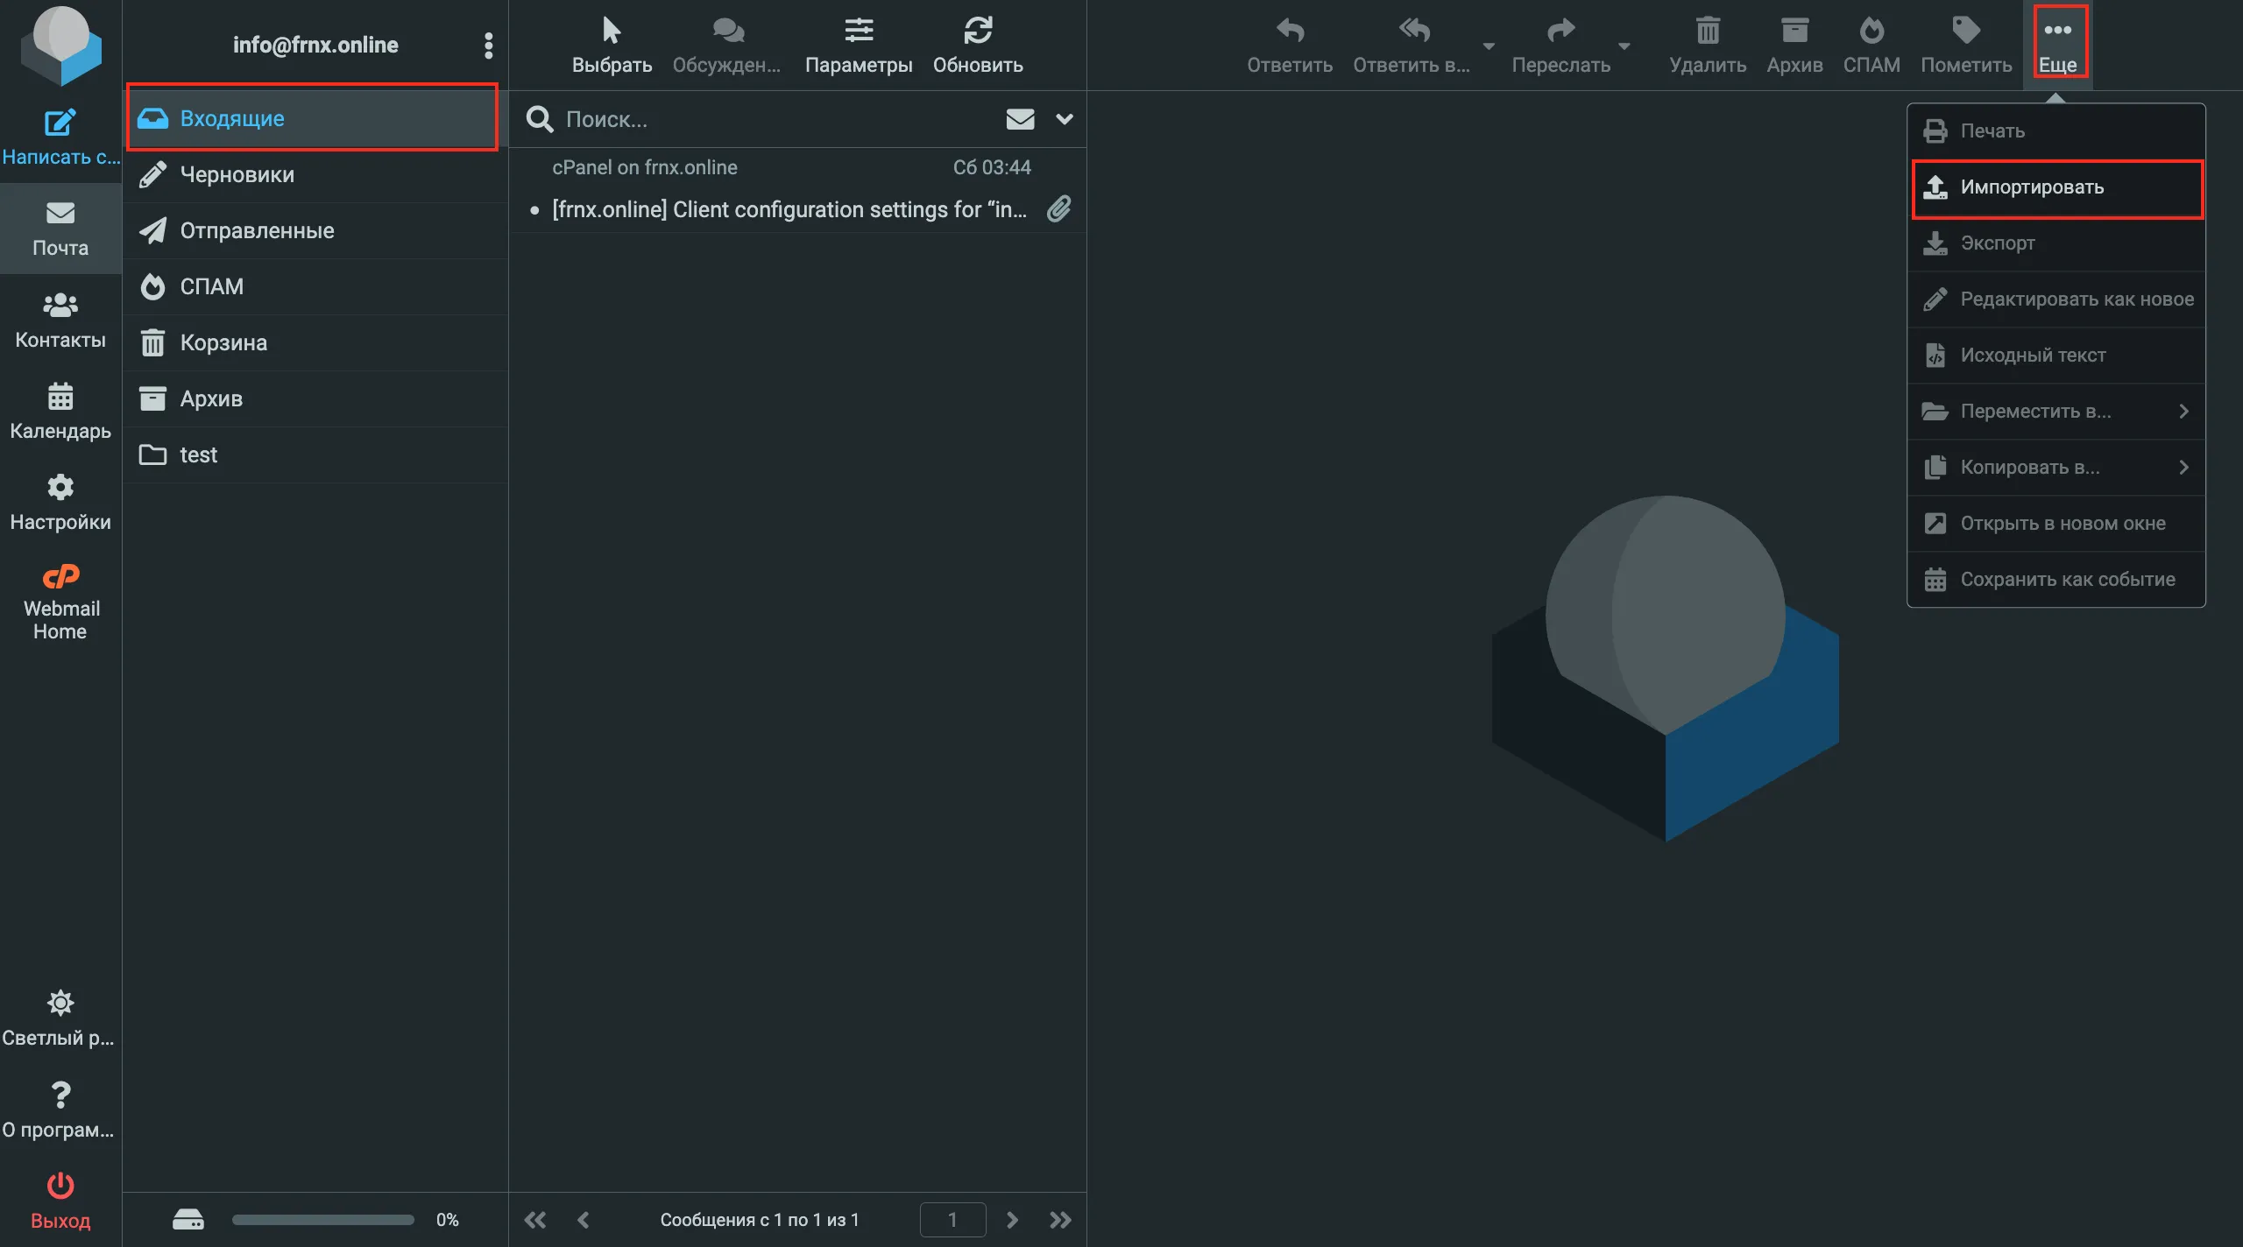Image resolution: width=2243 pixels, height=1247 pixels.
Task: Go to last page of messages
Action: [x=1060, y=1220]
